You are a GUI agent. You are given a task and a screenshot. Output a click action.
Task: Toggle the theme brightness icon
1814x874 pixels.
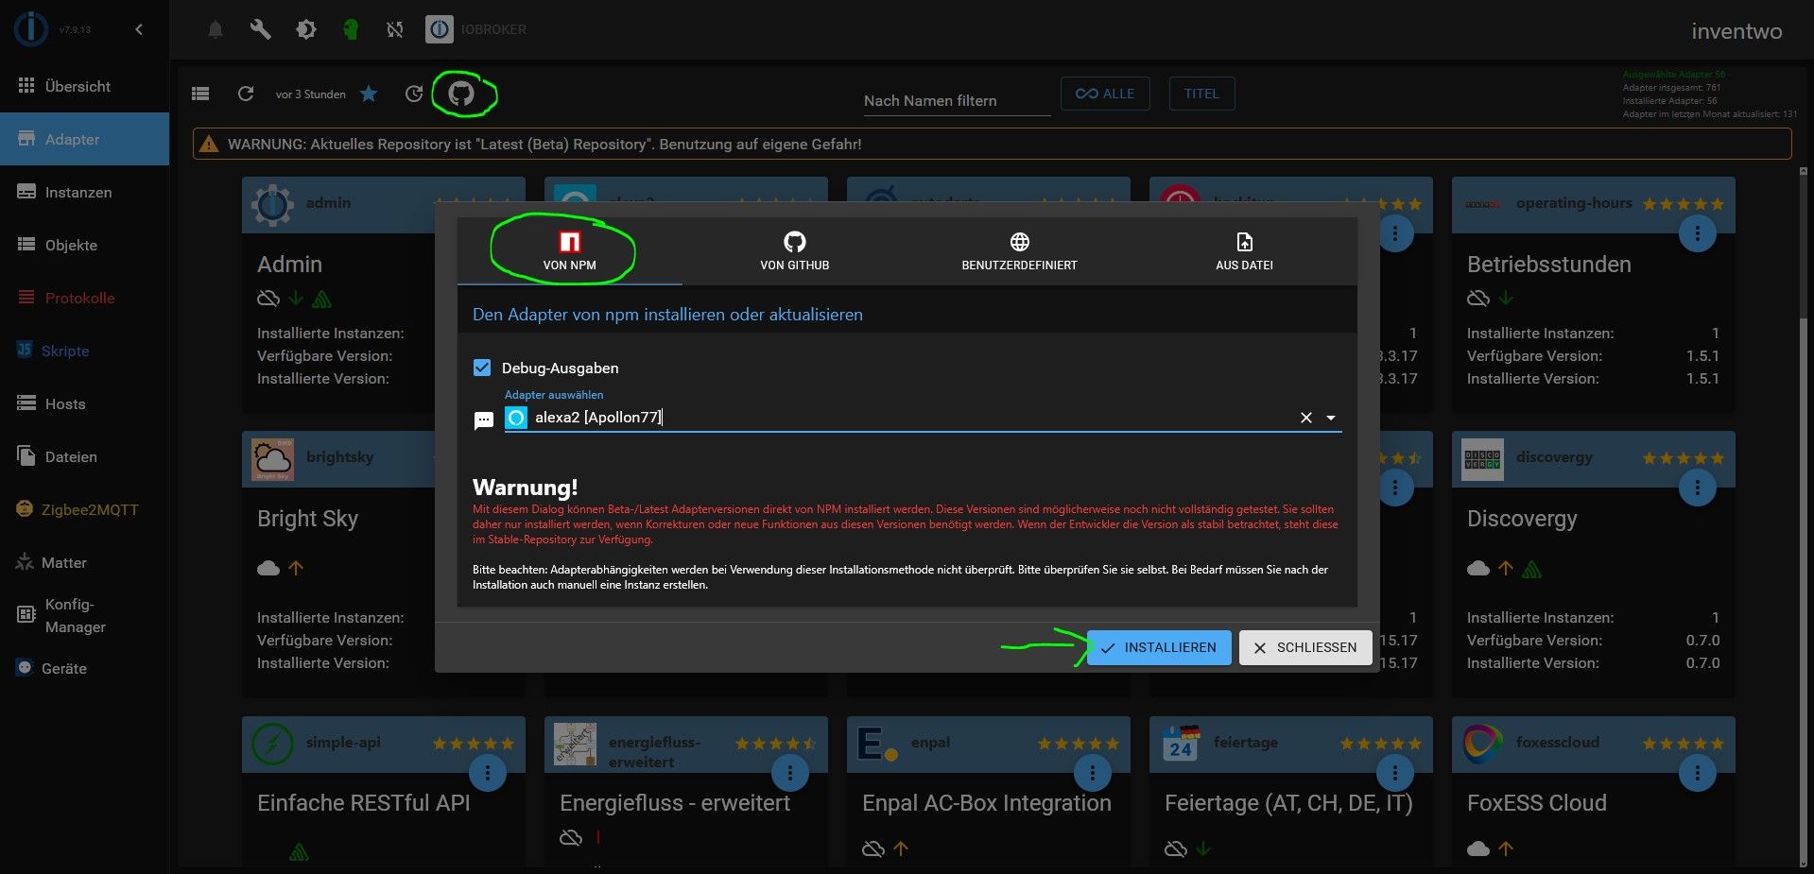pyautogui.click(x=305, y=29)
